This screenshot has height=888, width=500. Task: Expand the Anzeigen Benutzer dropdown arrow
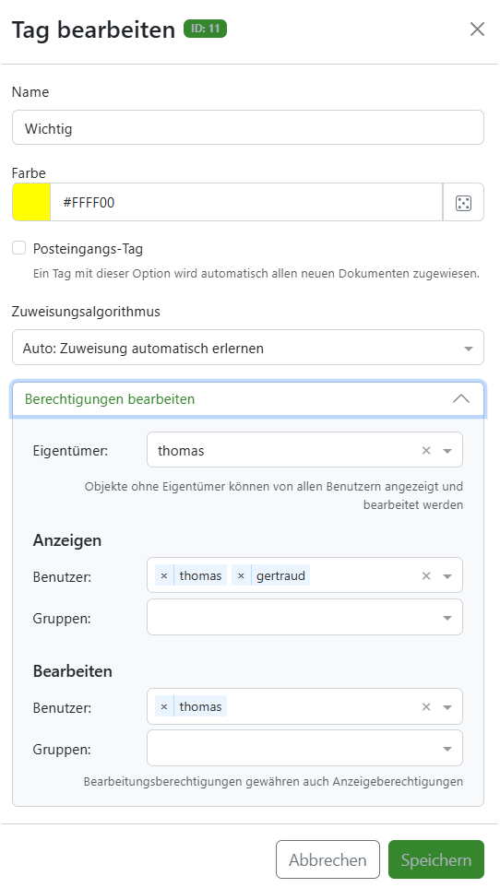[x=447, y=576]
